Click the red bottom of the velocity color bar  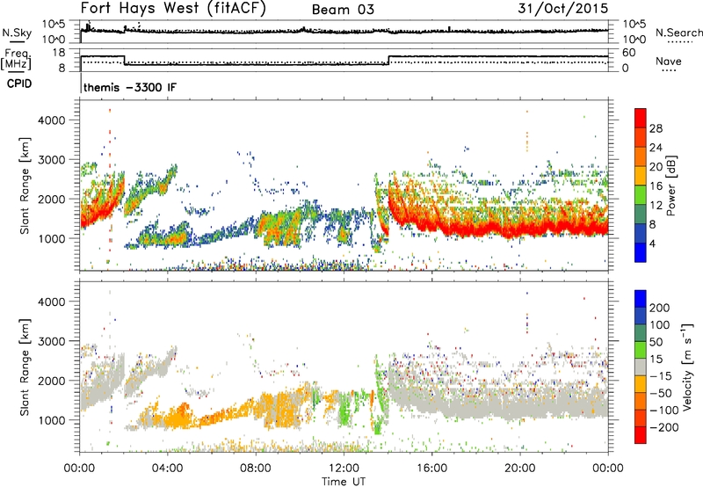coord(641,435)
